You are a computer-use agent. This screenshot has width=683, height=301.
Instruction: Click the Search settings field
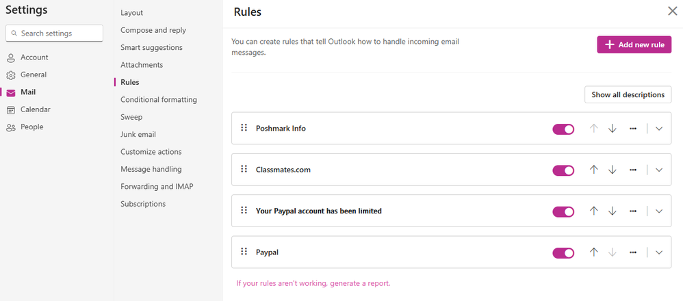pyautogui.click(x=54, y=33)
